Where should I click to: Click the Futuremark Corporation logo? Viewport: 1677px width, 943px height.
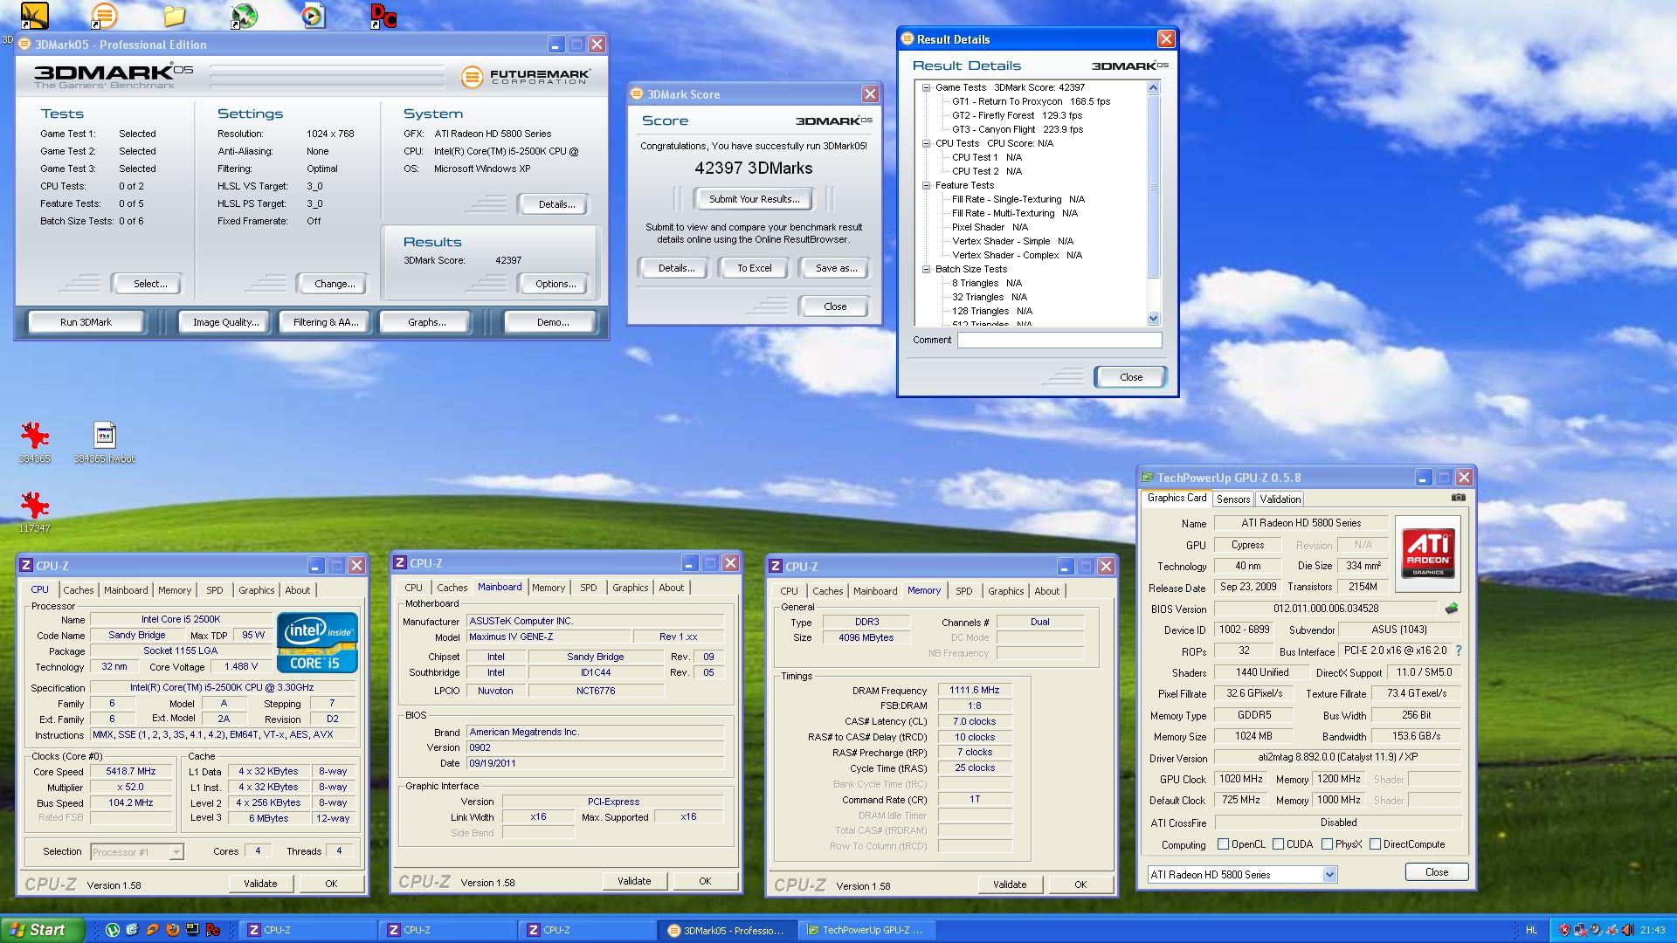pos(526,77)
